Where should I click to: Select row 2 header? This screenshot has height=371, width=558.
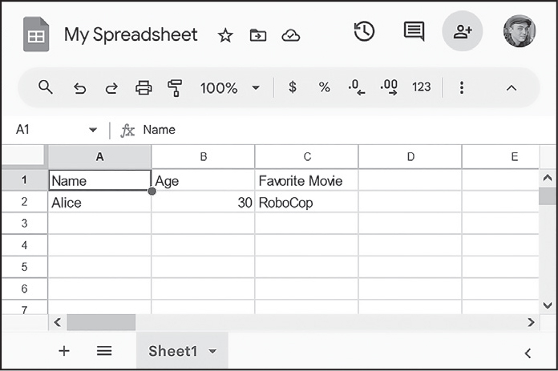tap(24, 202)
